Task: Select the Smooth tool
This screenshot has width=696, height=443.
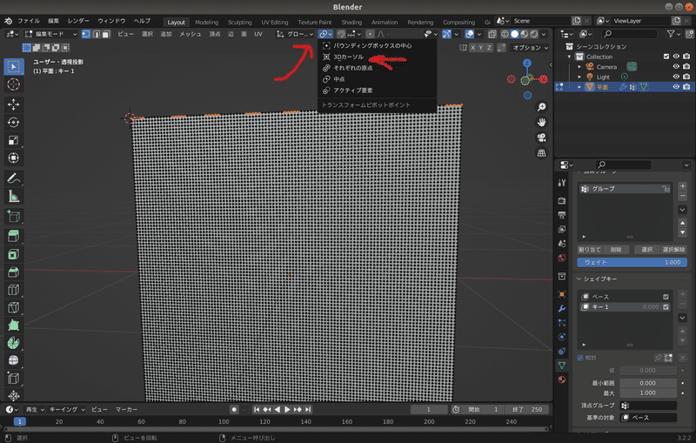Action: pyautogui.click(x=13, y=360)
